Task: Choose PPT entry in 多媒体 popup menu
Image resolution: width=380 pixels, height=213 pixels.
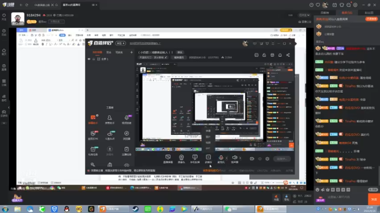Action: tap(208, 148)
